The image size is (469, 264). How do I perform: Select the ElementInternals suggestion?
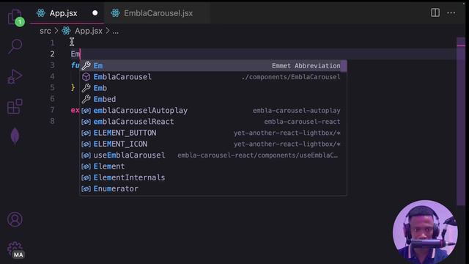click(x=213, y=177)
